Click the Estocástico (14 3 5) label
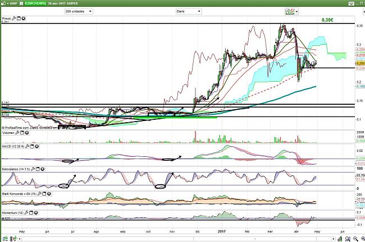Viewport: 365px width, 242px height. (x=16, y=169)
